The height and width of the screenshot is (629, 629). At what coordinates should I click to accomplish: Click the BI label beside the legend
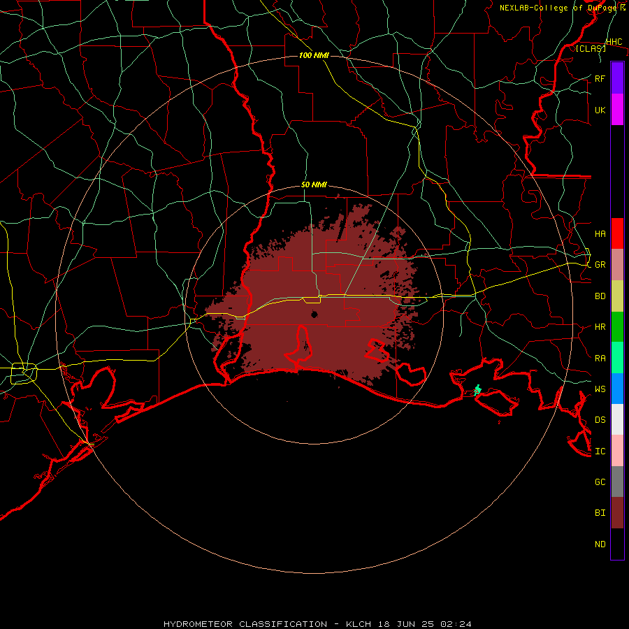point(600,513)
